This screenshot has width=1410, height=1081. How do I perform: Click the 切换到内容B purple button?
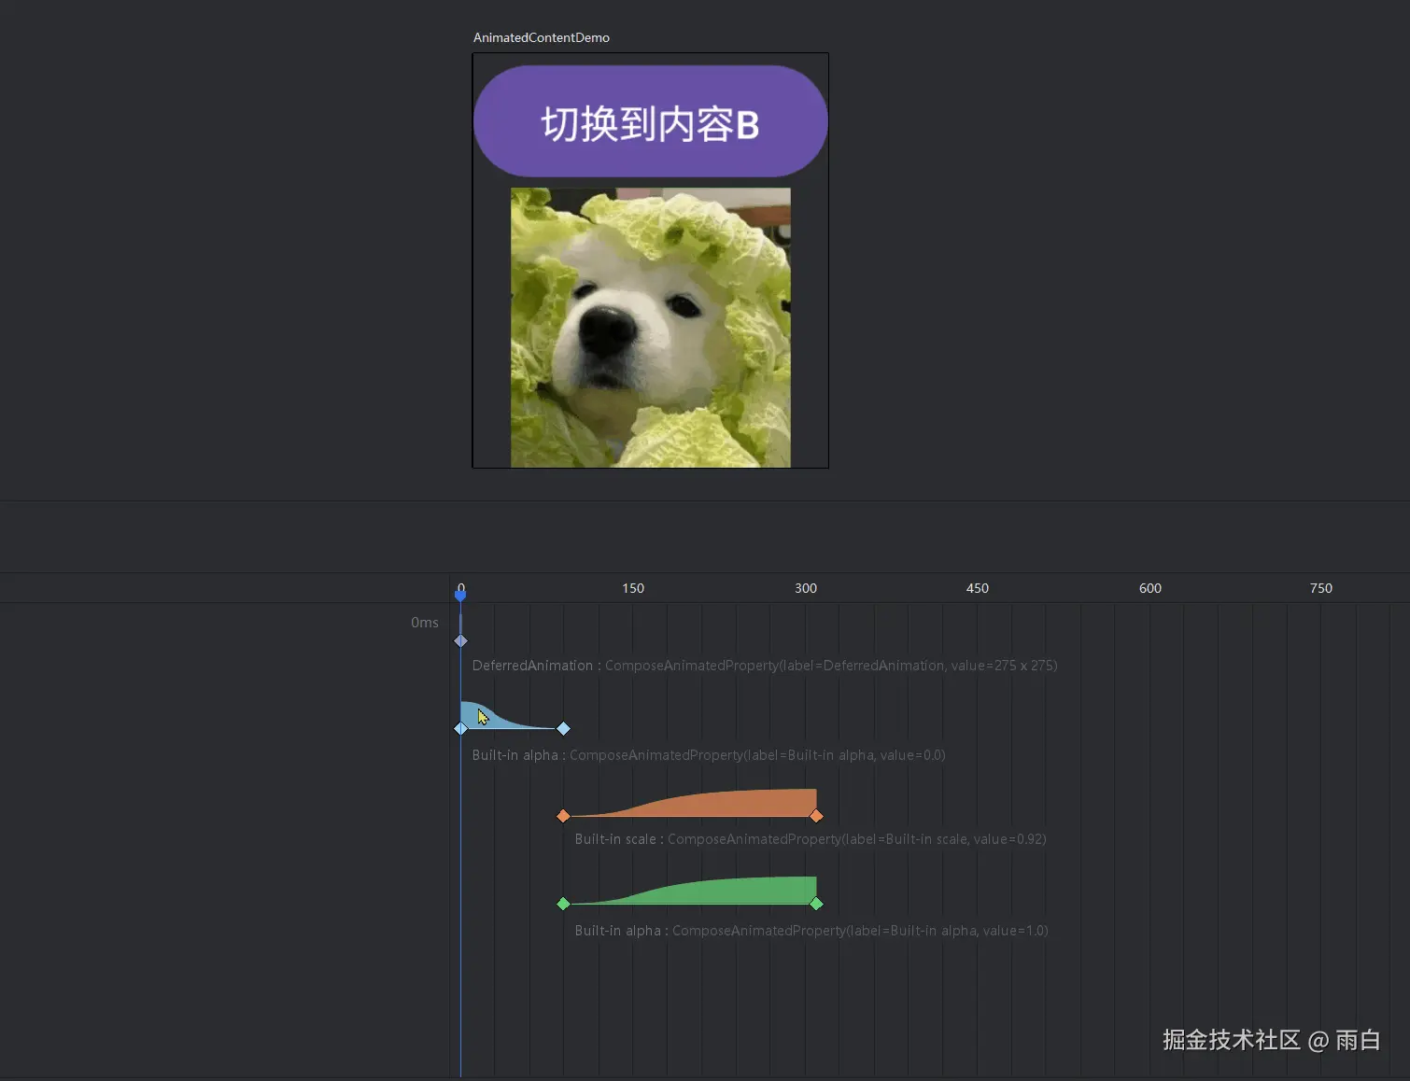tap(650, 119)
